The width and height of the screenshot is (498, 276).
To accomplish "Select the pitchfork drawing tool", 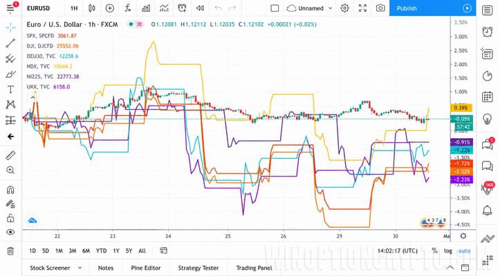I will pyautogui.click(x=10, y=59).
